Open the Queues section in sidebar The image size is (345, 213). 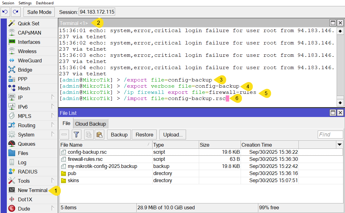pos(26,144)
